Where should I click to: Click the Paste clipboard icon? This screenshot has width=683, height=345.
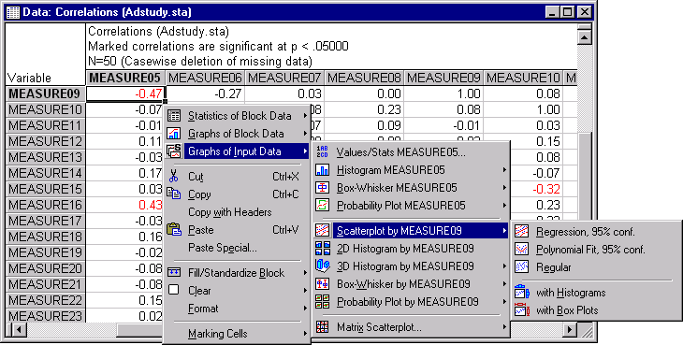174,229
